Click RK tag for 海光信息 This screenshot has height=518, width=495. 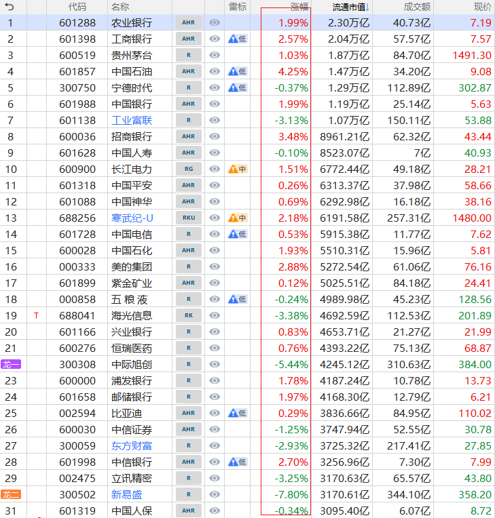[189, 315]
